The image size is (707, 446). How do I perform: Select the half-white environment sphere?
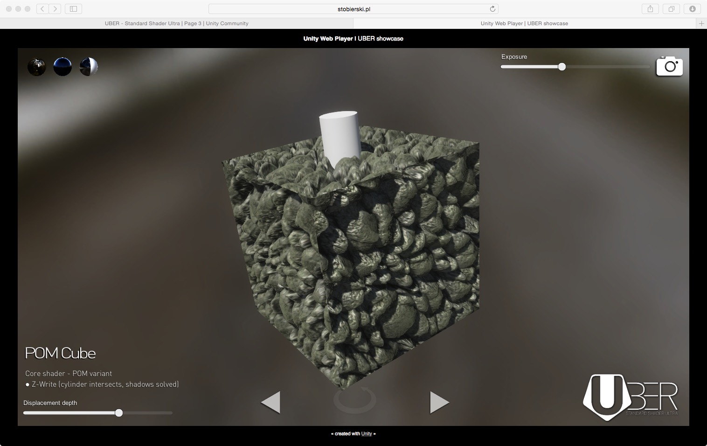(x=89, y=67)
